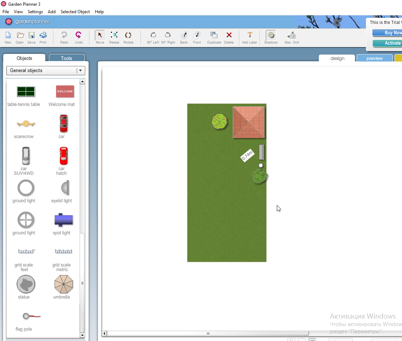Click the dark green shrub on canvas
The image size is (402, 341).
click(260, 176)
